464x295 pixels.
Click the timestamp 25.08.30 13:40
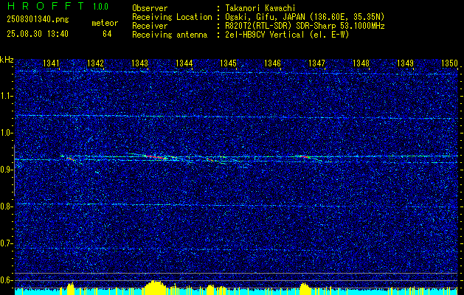pyautogui.click(x=38, y=34)
